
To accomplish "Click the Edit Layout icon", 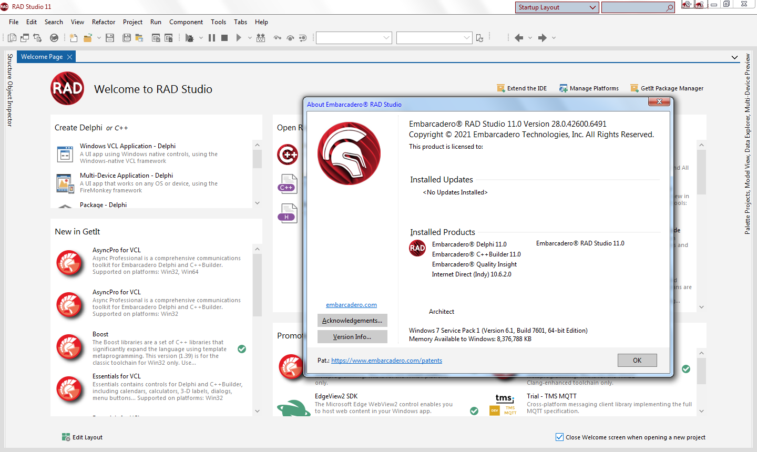I will coord(66,437).
